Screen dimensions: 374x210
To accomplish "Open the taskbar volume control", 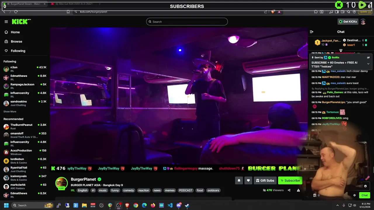I will [354, 205].
